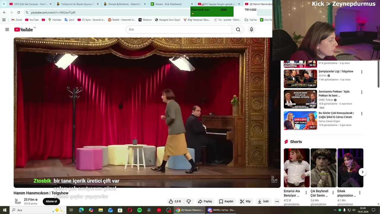Close the Stream - Kick Dashboard tab
The image size is (380, 214).
(x=192, y=4)
